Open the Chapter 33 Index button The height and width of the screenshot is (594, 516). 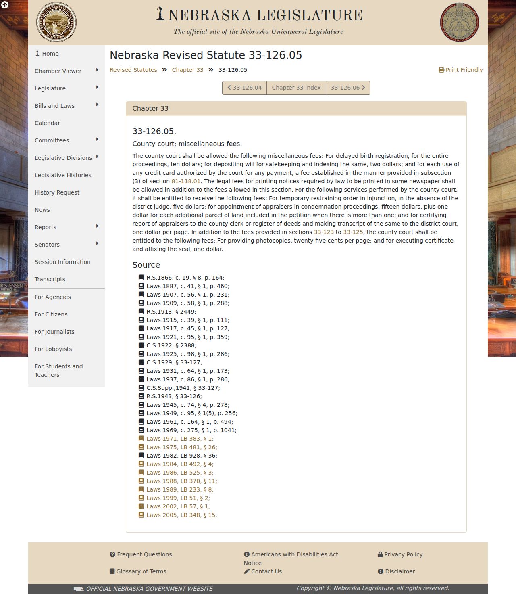296,88
